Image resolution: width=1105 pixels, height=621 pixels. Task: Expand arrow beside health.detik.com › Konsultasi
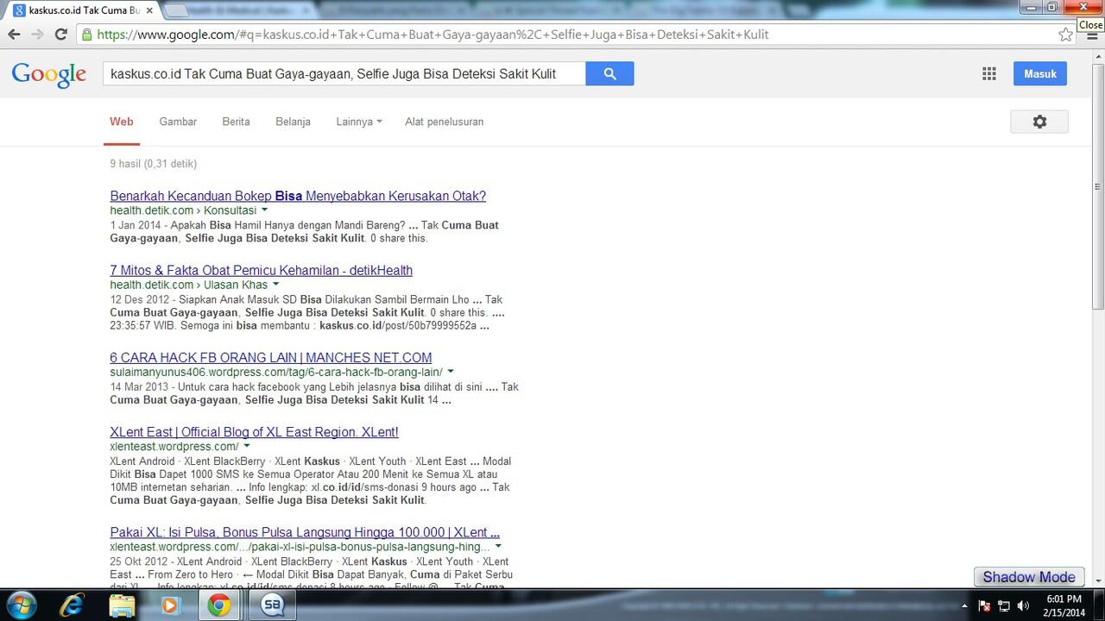point(265,210)
